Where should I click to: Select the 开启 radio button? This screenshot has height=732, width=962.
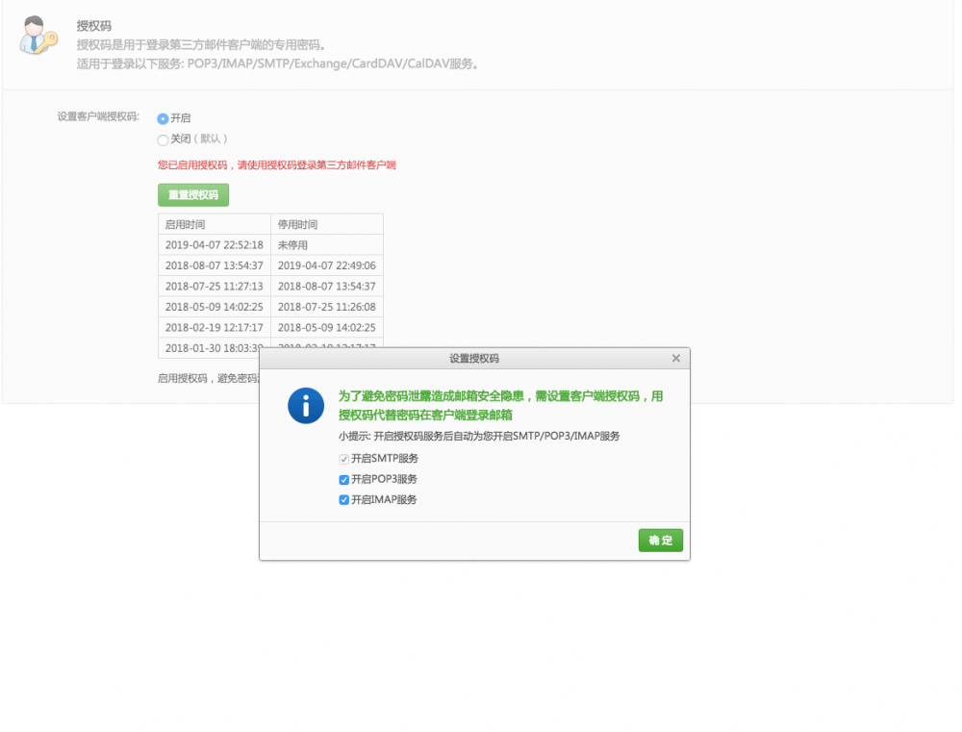pyautogui.click(x=163, y=117)
